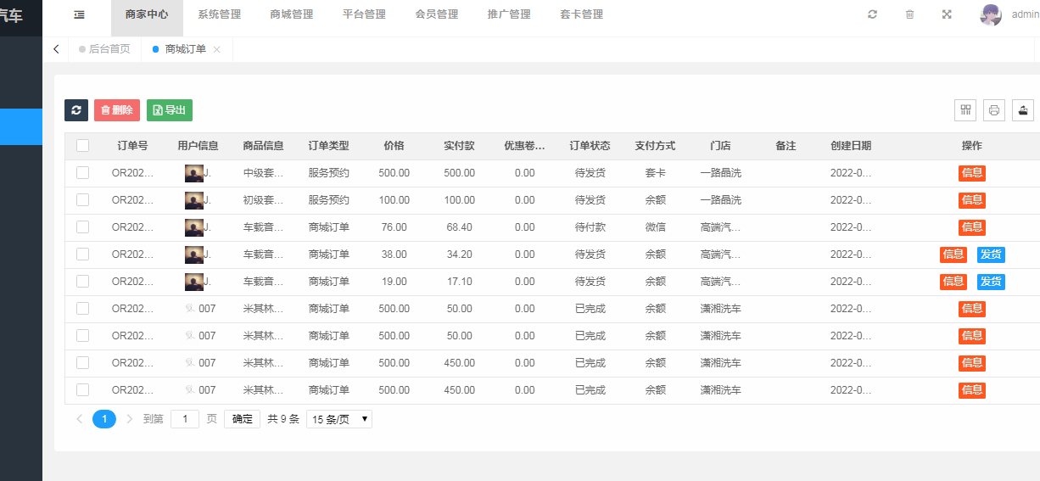Click user avatar in the 38.00 order row
Screen dimensions: 1040x481
(x=194, y=254)
